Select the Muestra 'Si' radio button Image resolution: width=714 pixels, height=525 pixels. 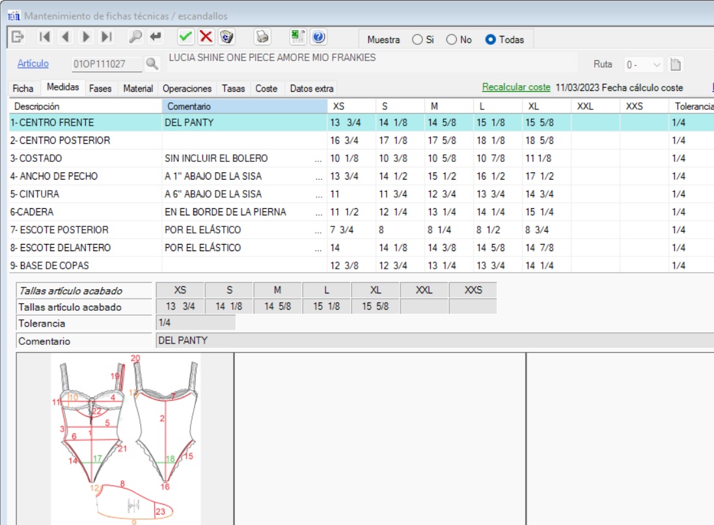coord(417,40)
